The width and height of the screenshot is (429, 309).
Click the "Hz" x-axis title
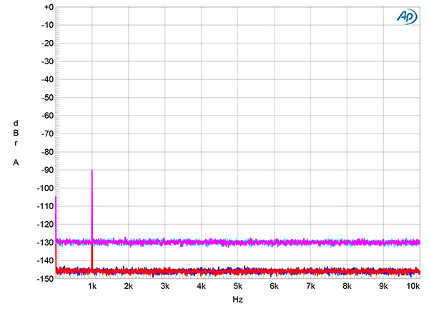pos(237,301)
